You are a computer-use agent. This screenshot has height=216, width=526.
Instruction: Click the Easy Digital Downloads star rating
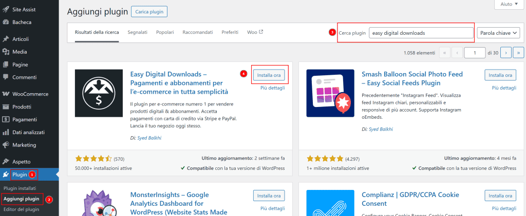tap(93, 159)
